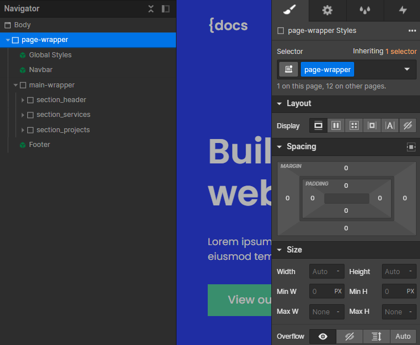Open the selector dropdown arrow

coord(407,69)
